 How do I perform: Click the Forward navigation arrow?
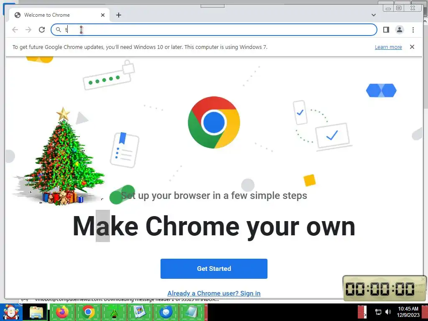pyautogui.click(x=28, y=30)
